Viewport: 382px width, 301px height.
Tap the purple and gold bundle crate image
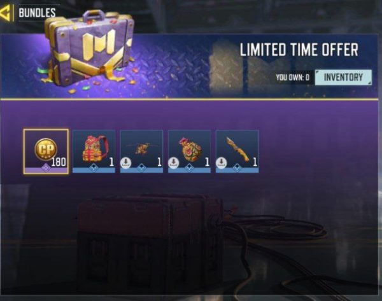[x=89, y=49]
